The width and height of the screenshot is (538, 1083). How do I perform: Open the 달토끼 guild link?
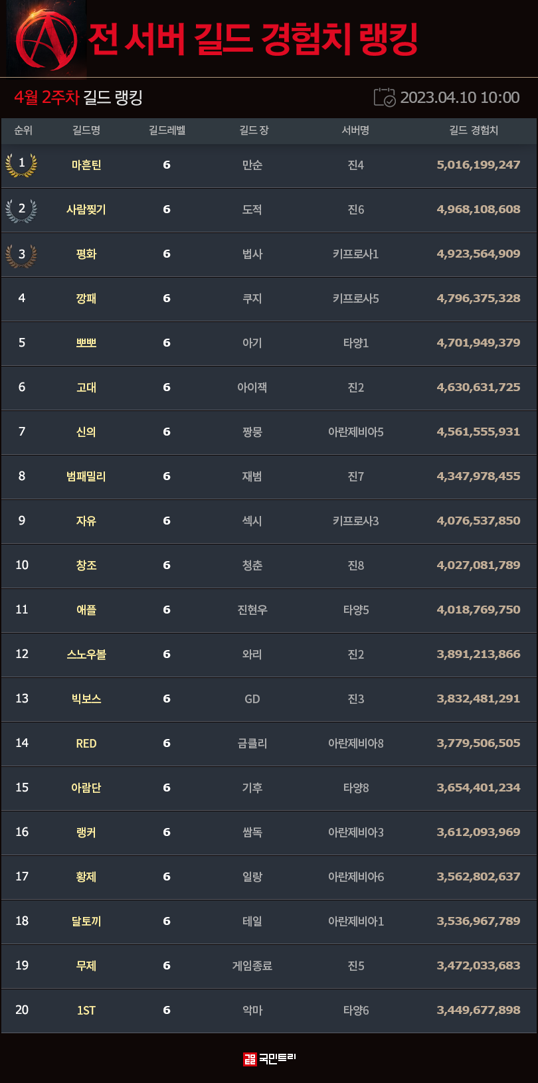[86, 922]
